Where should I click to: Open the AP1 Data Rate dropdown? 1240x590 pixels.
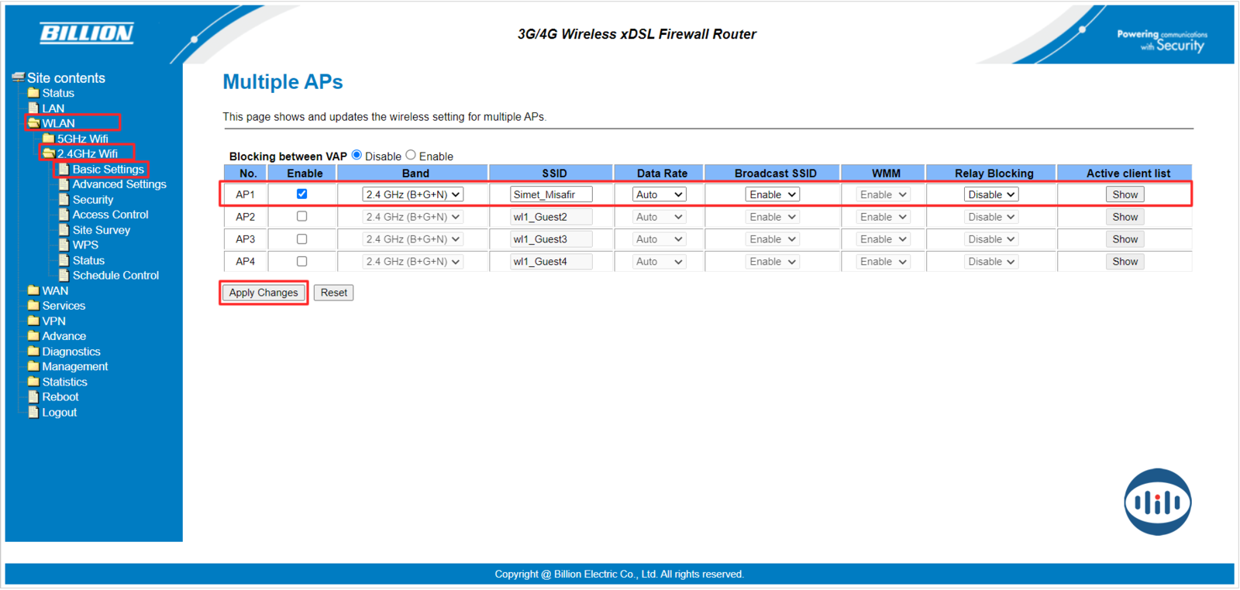[x=659, y=195]
